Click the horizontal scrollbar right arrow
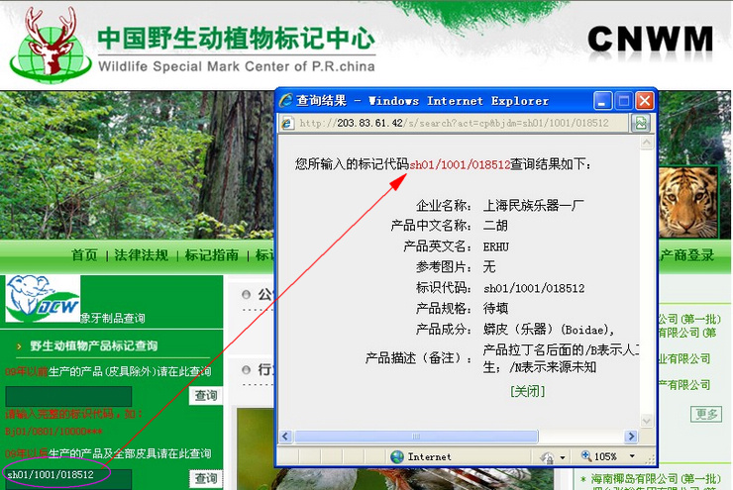Viewport: 733px width, 490px height. click(x=632, y=437)
